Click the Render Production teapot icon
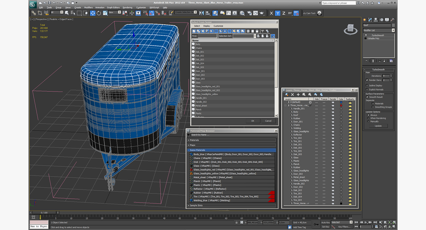 pos(262,13)
